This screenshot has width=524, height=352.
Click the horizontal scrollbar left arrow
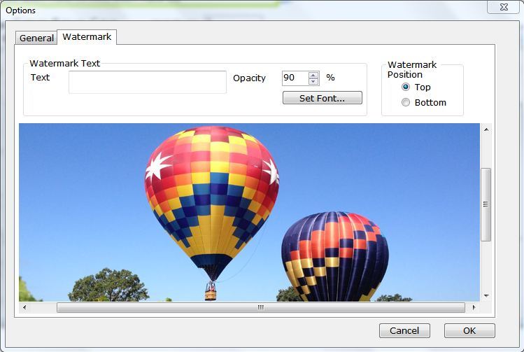[x=24, y=307]
